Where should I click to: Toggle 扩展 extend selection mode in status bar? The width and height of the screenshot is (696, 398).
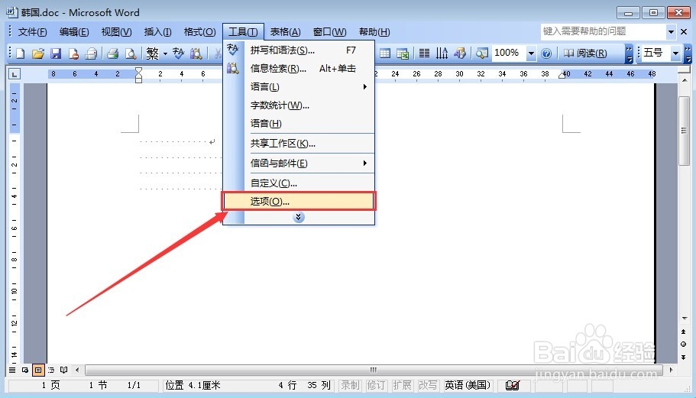402,385
